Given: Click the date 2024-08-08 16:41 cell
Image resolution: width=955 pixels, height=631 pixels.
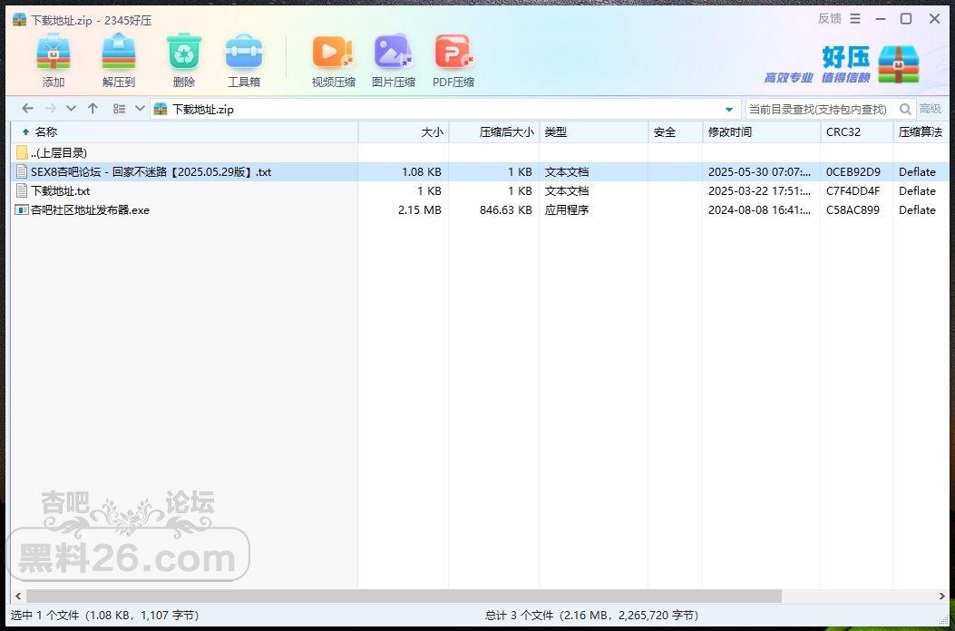Looking at the screenshot, I should click(759, 210).
